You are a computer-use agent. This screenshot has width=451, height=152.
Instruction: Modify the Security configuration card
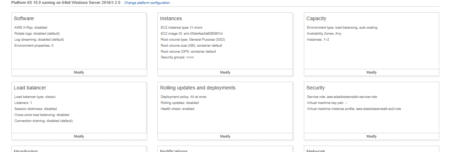click(x=371, y=136)
